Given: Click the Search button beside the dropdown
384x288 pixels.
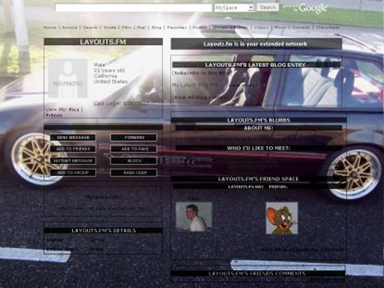Looking at the screenshot, I should pos(268,7).
